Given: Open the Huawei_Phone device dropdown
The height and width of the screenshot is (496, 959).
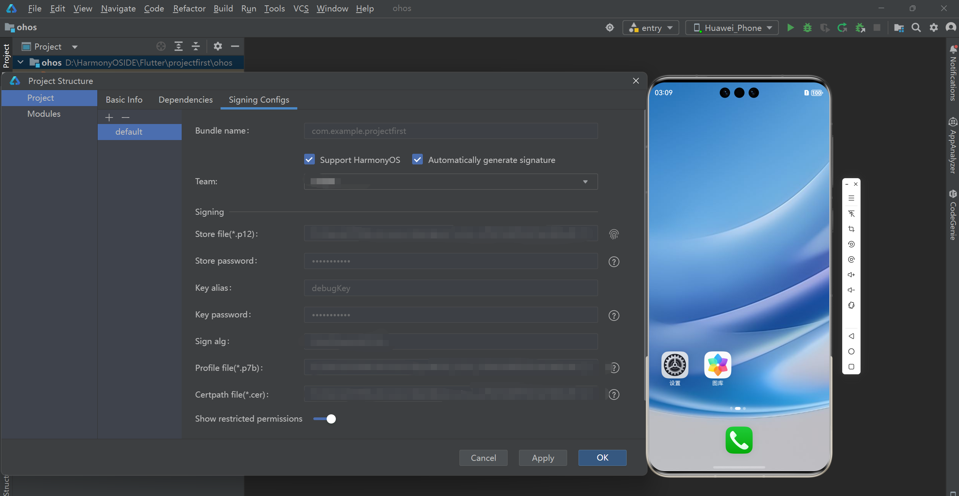Looking at the screenshot, I should pos(732,28).
